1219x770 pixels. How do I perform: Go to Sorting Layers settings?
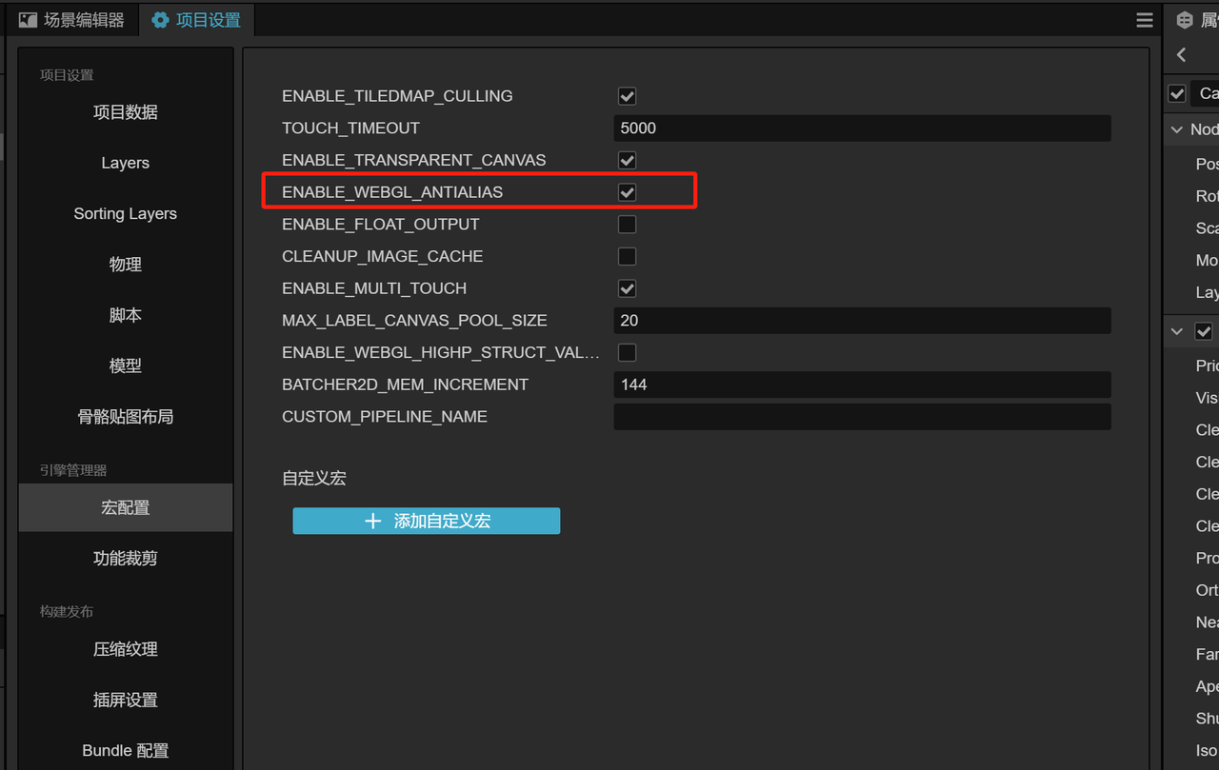coord(126,214)
